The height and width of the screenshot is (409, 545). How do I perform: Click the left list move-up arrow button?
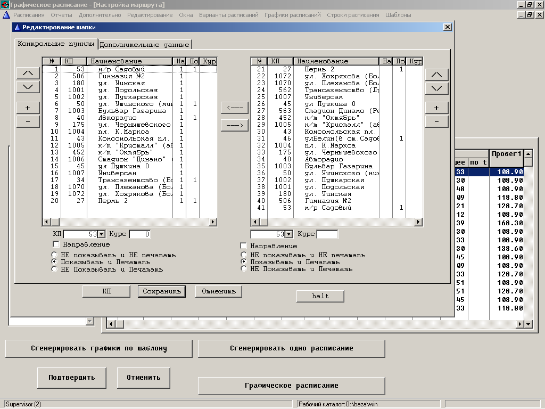point(28,73)
